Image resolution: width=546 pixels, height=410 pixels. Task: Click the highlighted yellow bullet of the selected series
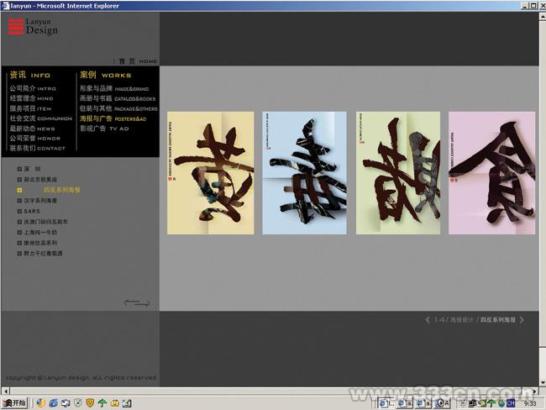[x=19, y=191]
